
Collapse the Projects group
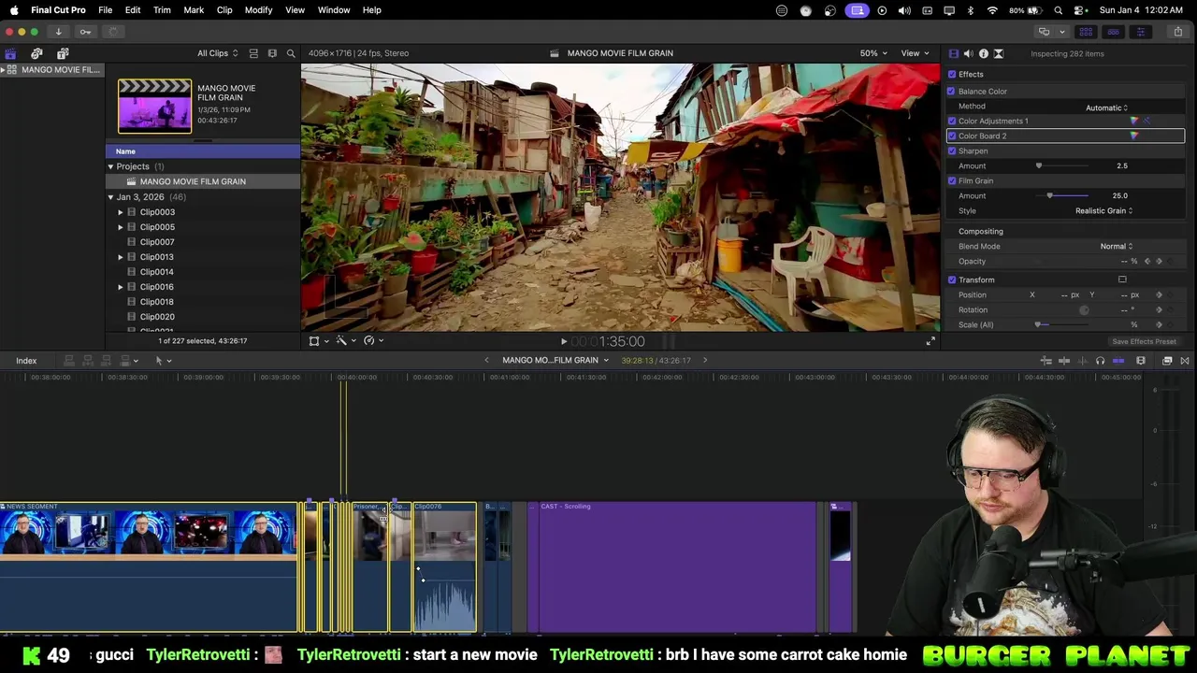[110, 166]
